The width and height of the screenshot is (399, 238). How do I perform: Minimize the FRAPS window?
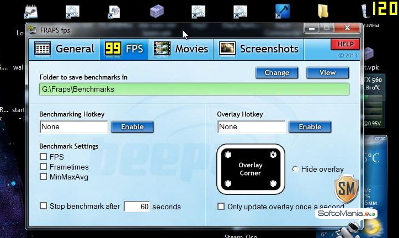[x=311, y=28]
